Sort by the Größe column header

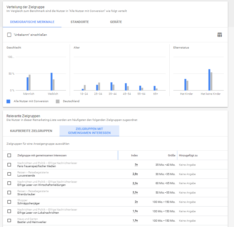(x=172, y=155)
